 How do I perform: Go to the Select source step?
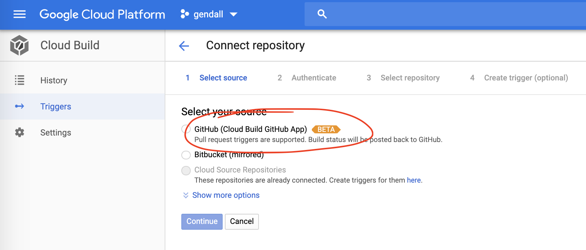coord(223,78)
